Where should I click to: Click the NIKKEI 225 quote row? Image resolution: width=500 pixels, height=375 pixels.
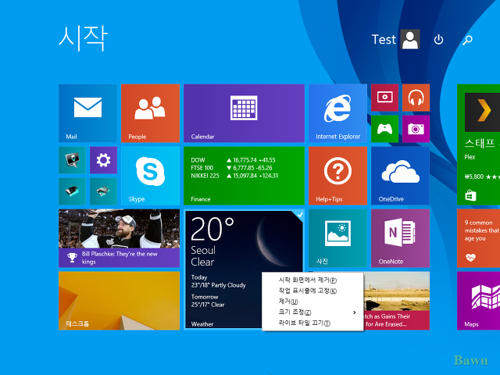[234, 176]
